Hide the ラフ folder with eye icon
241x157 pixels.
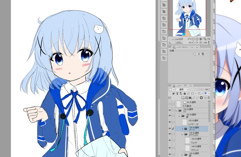pyautogui.click(x=170, y=110)
